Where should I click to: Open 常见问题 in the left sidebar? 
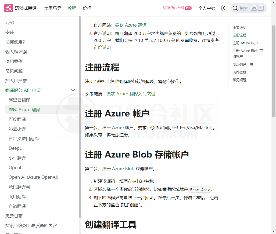[x=14, y=71]
